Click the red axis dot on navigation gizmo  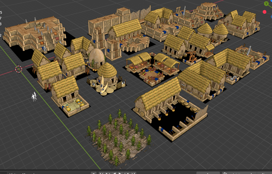coord(264,12)
